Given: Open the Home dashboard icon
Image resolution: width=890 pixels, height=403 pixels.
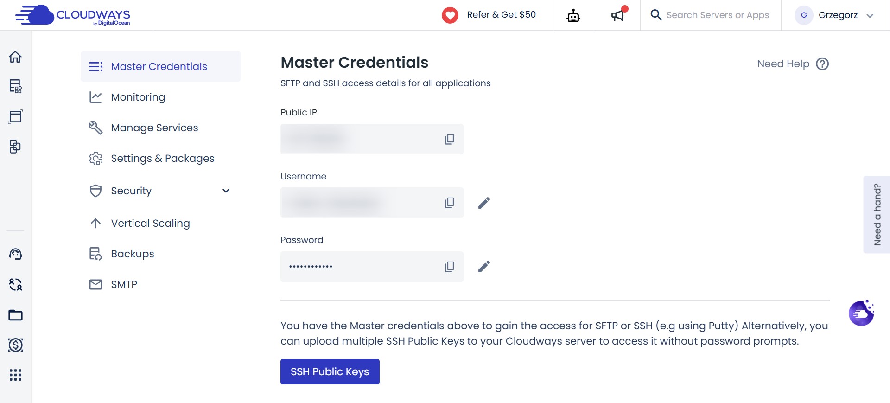Looking at the screenshot, I should tap(15, 57).
